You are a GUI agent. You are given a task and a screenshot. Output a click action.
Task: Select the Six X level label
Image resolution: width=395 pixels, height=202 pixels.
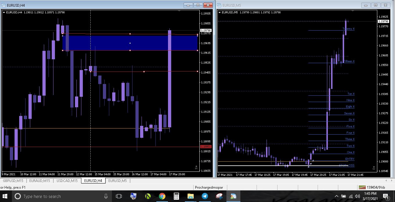pyautogui.click(x=351, y=120)
